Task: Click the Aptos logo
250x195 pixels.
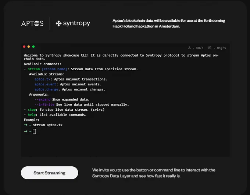Action: (x=32, y=24)
